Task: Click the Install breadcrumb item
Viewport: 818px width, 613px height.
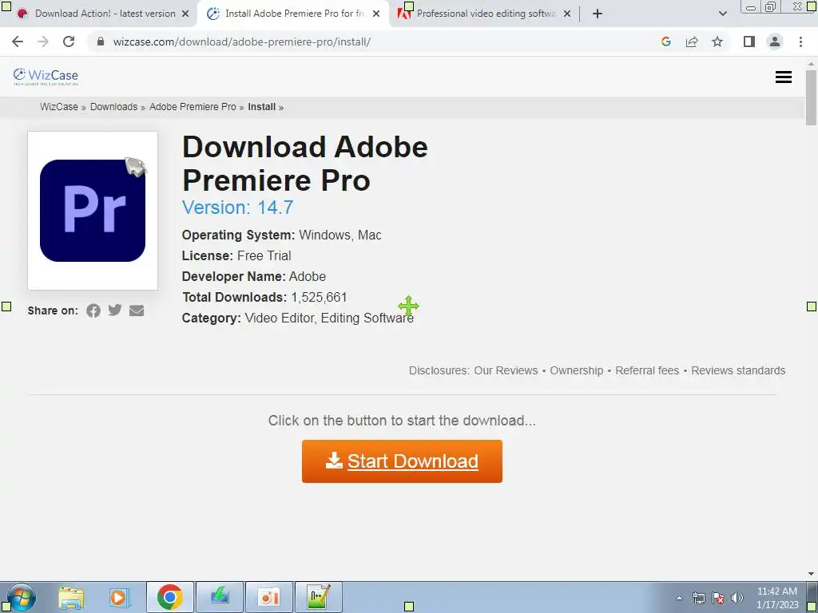Action: click(x=261, y=107)
